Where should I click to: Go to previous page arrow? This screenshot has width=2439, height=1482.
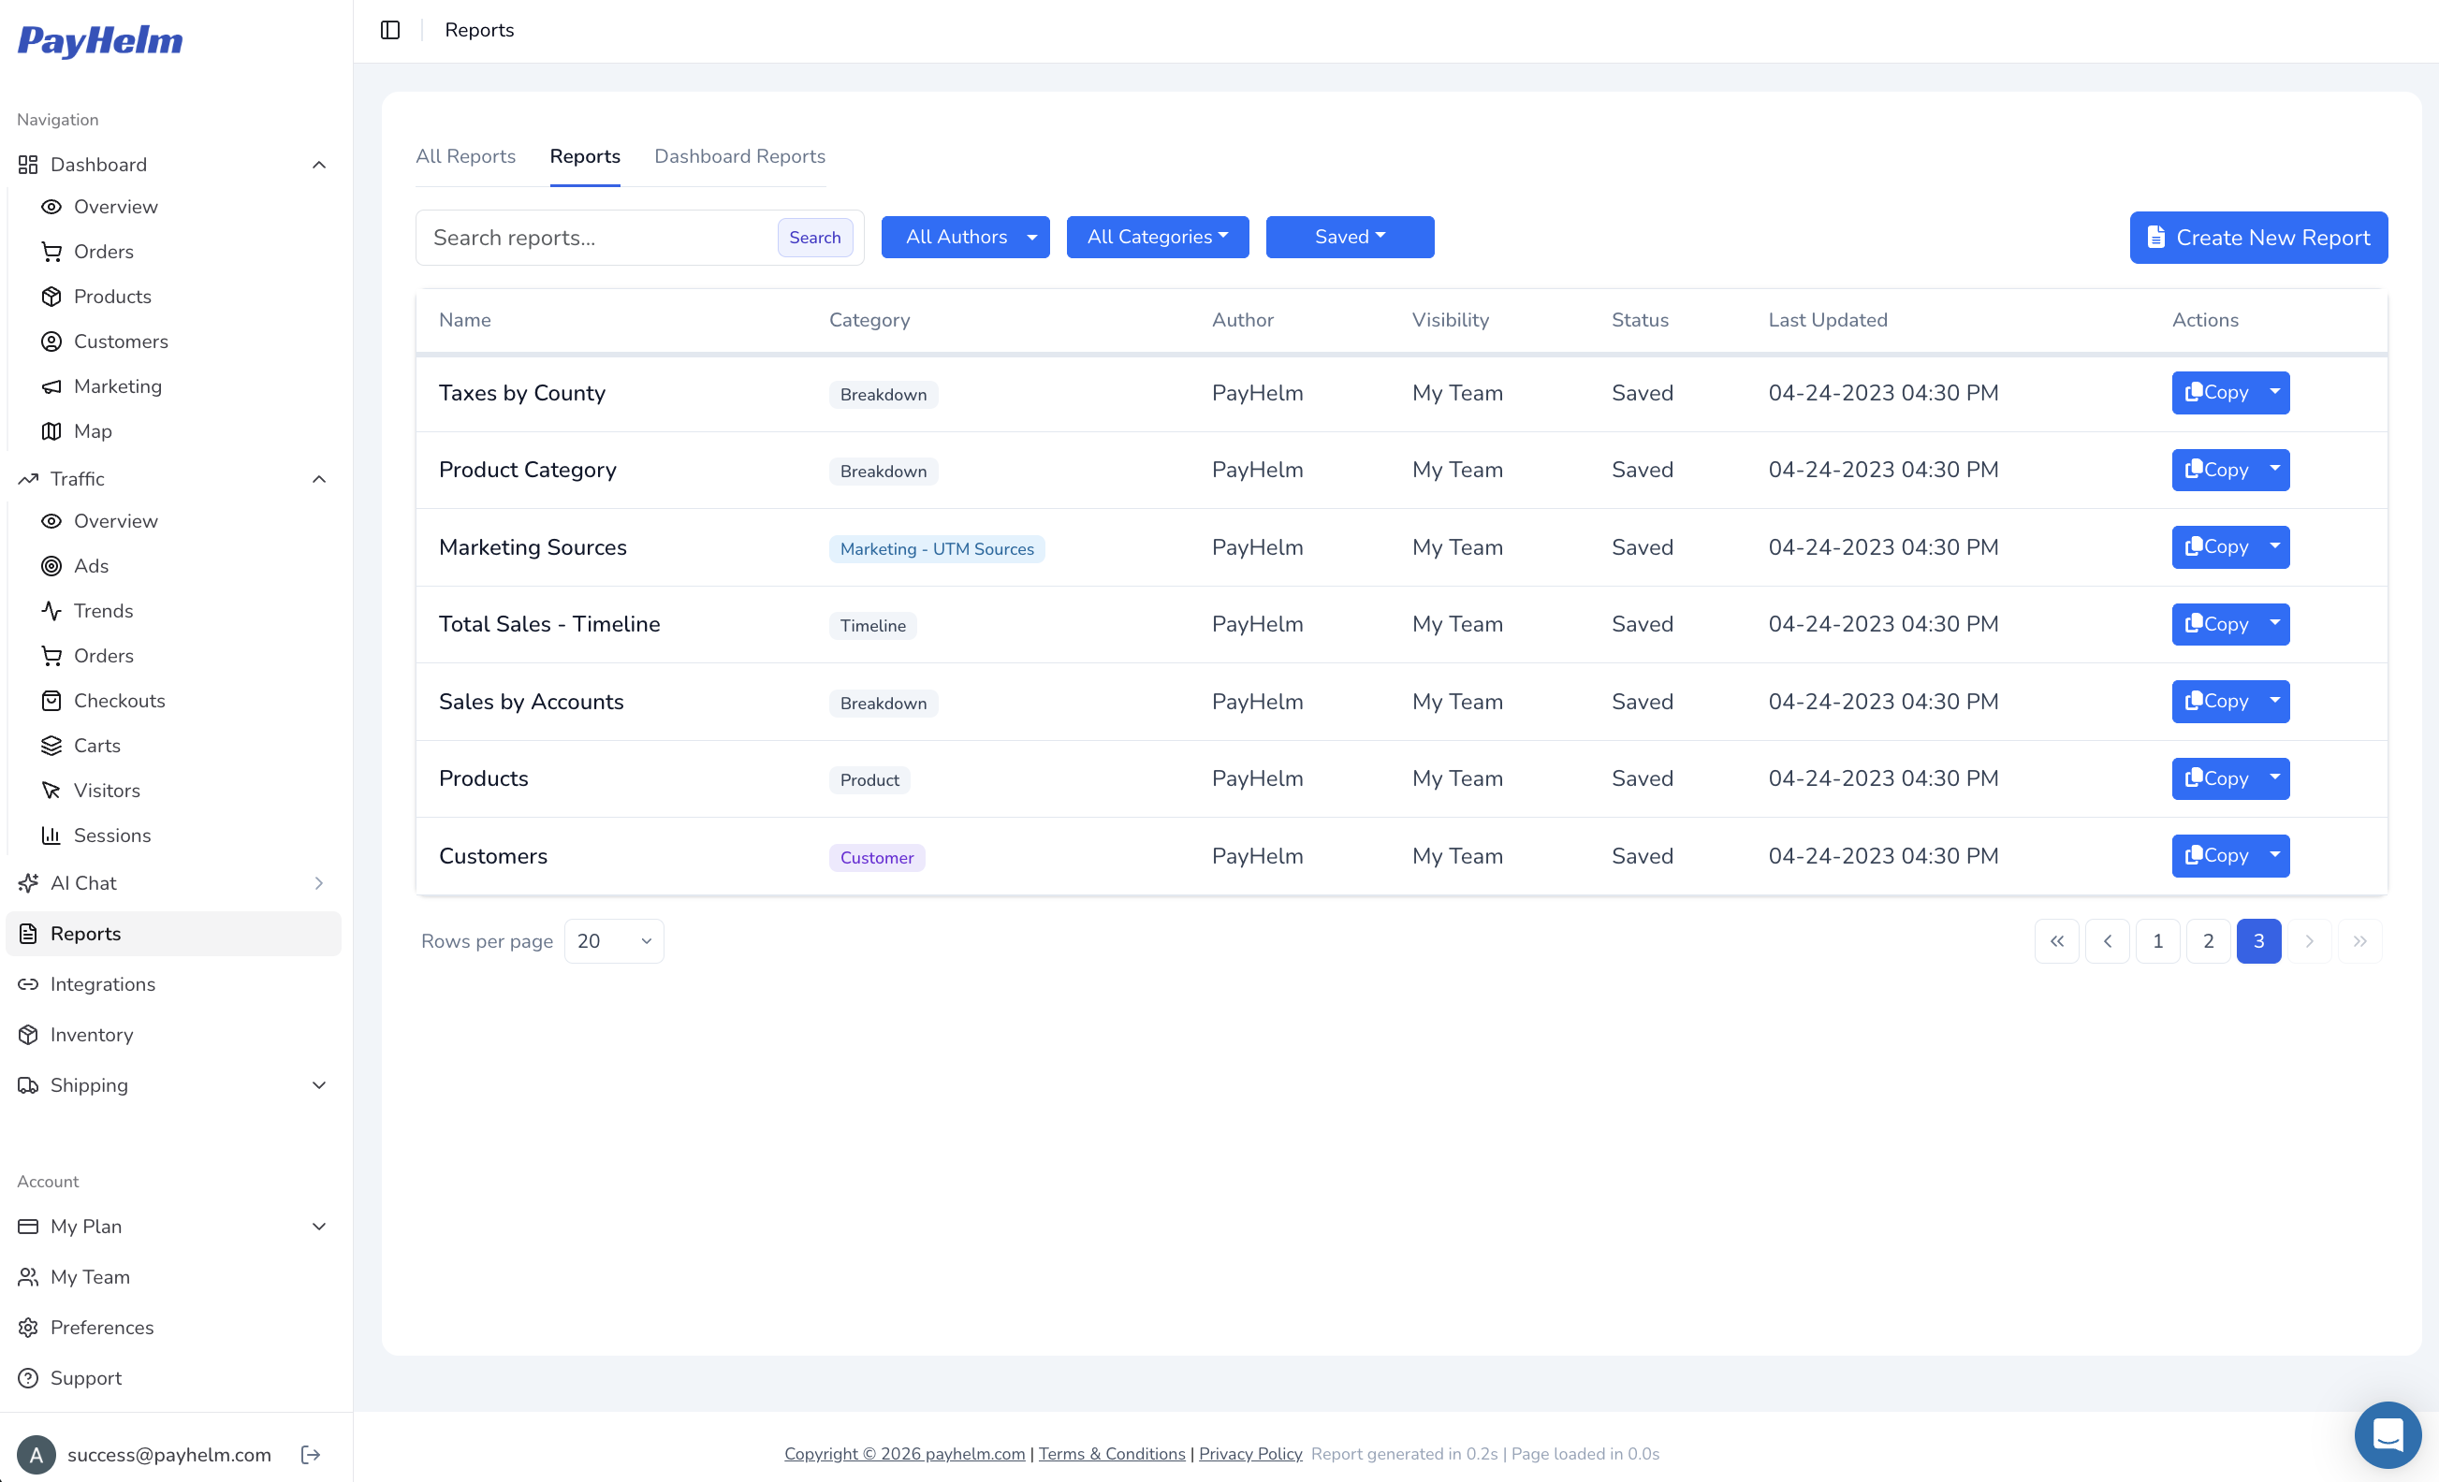(x=2108, y=942)
